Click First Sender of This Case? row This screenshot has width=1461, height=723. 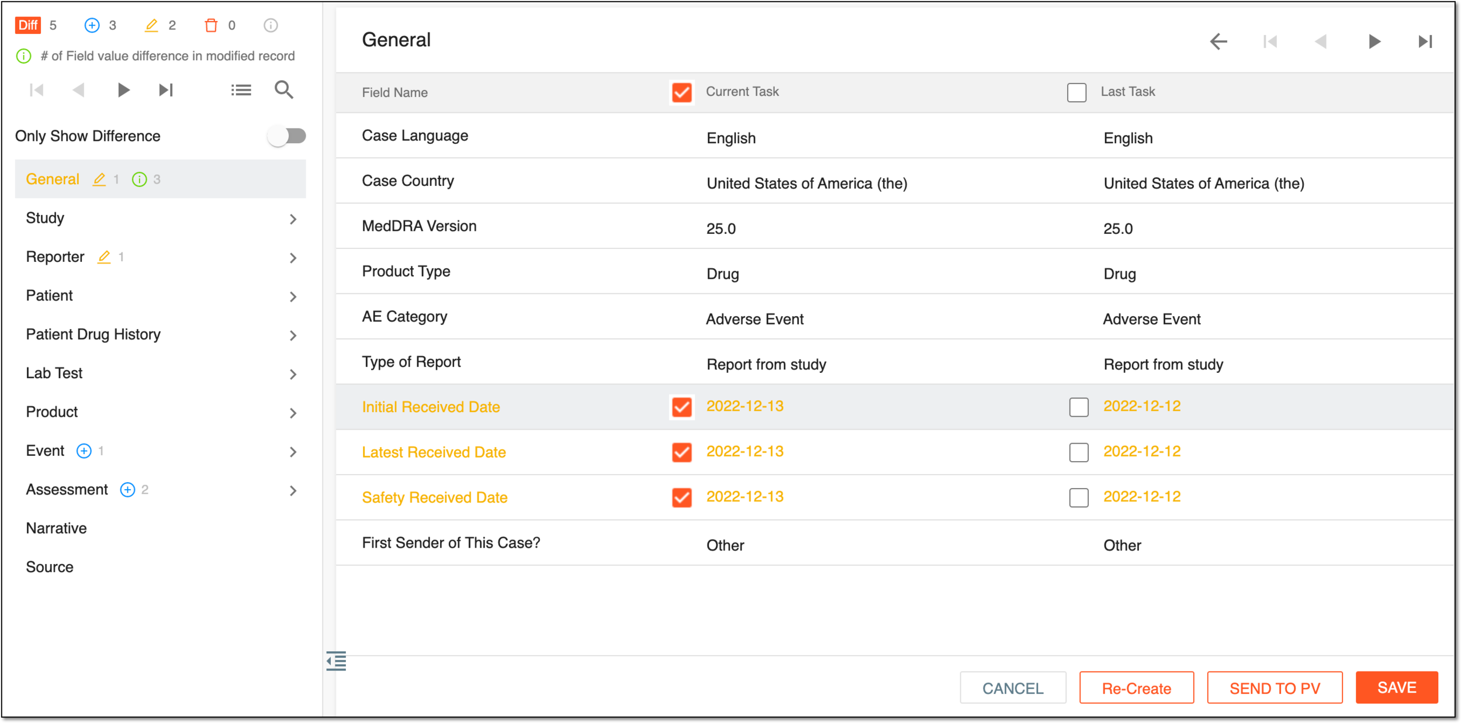coord(895,543)
